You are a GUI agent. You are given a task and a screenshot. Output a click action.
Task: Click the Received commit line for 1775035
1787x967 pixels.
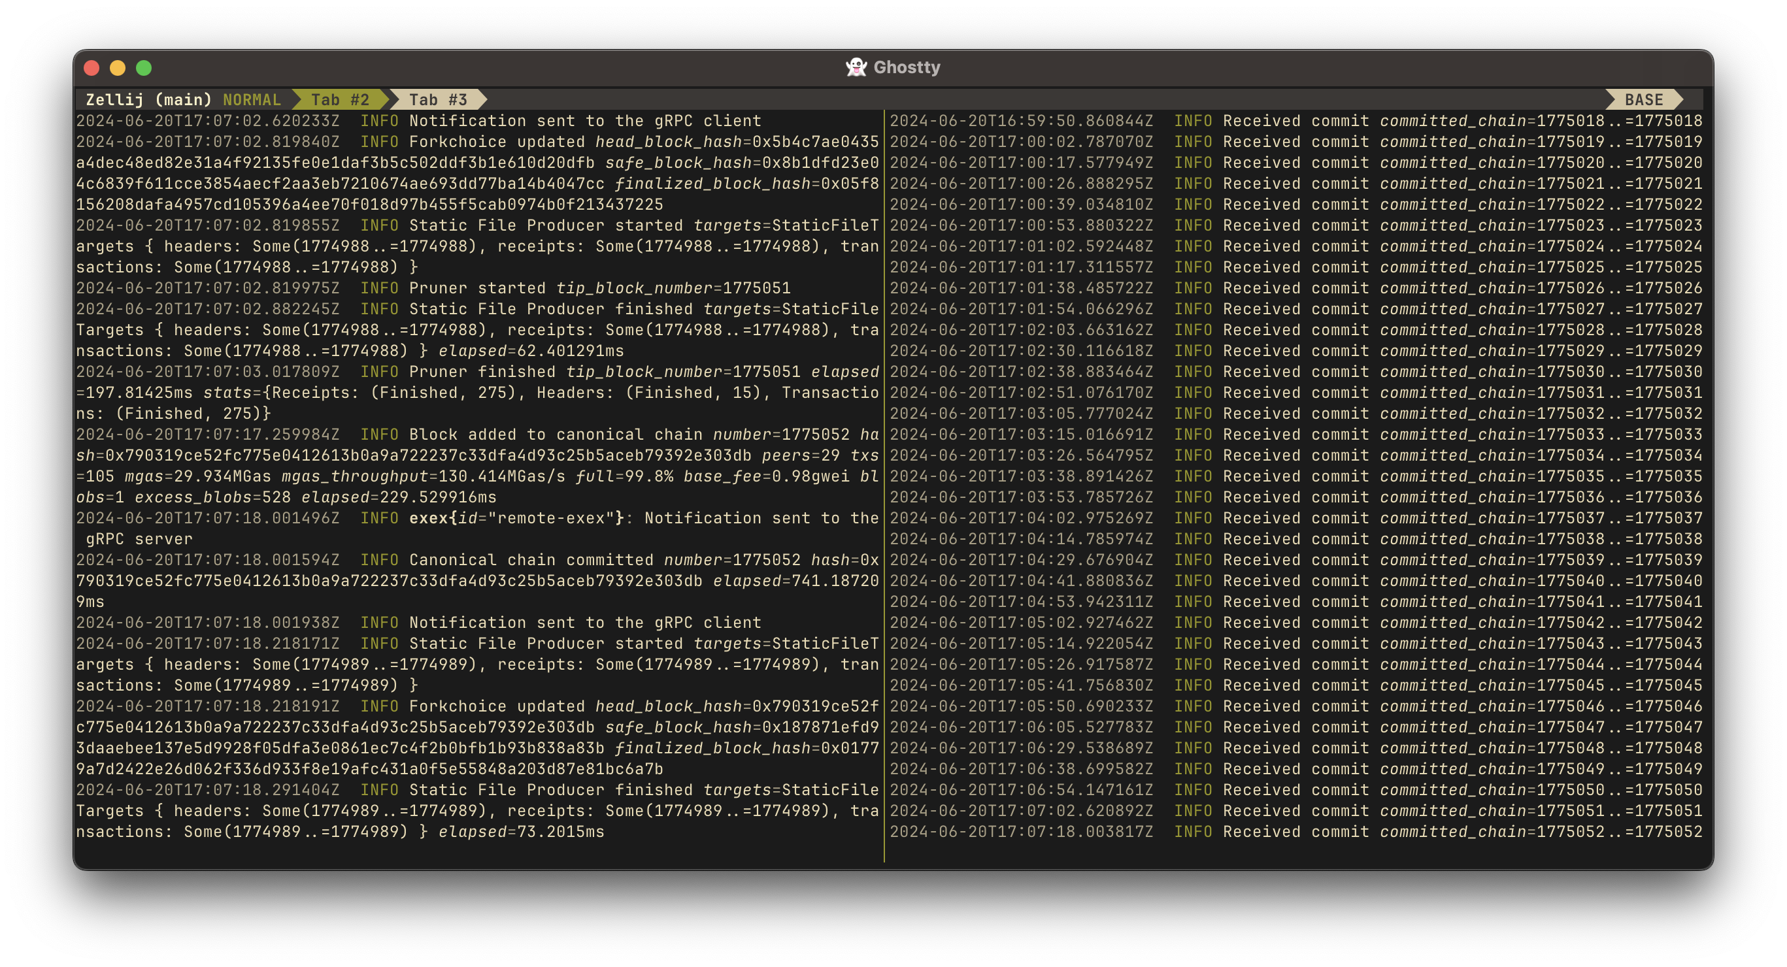[x=1296, y=476]
